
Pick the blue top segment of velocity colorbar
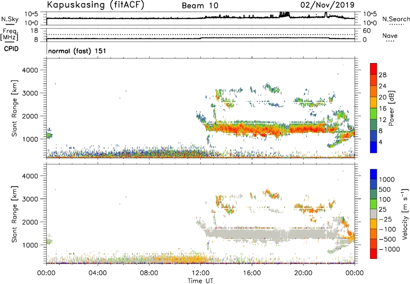[374, 174]
